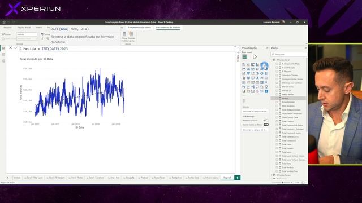Screen dimensions: 362x203
Task: Go to the Geral - % Margem page
Action: coord(55,178)
